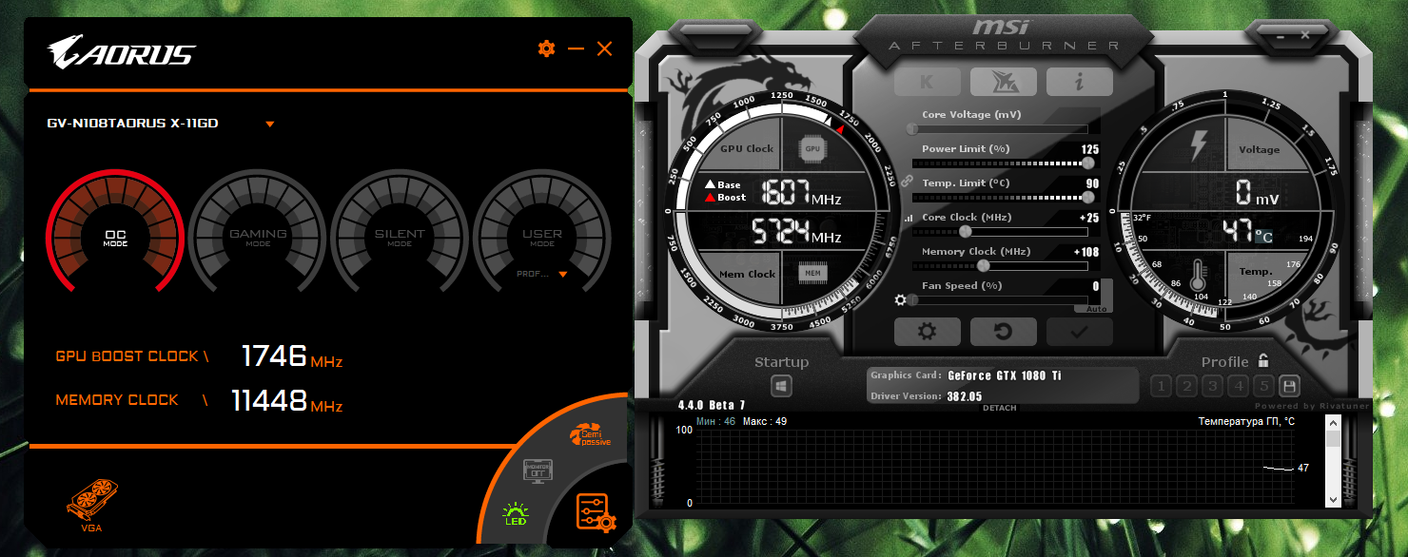This screenshot has height=557, width=1408.
Task: Click the Memory Clock slider knob in Afterburner
Action: pos(984,265)
